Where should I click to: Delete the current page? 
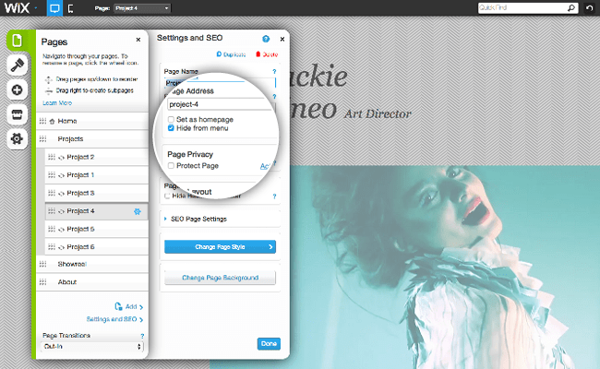pyautogui.click(x=267, y=54)
